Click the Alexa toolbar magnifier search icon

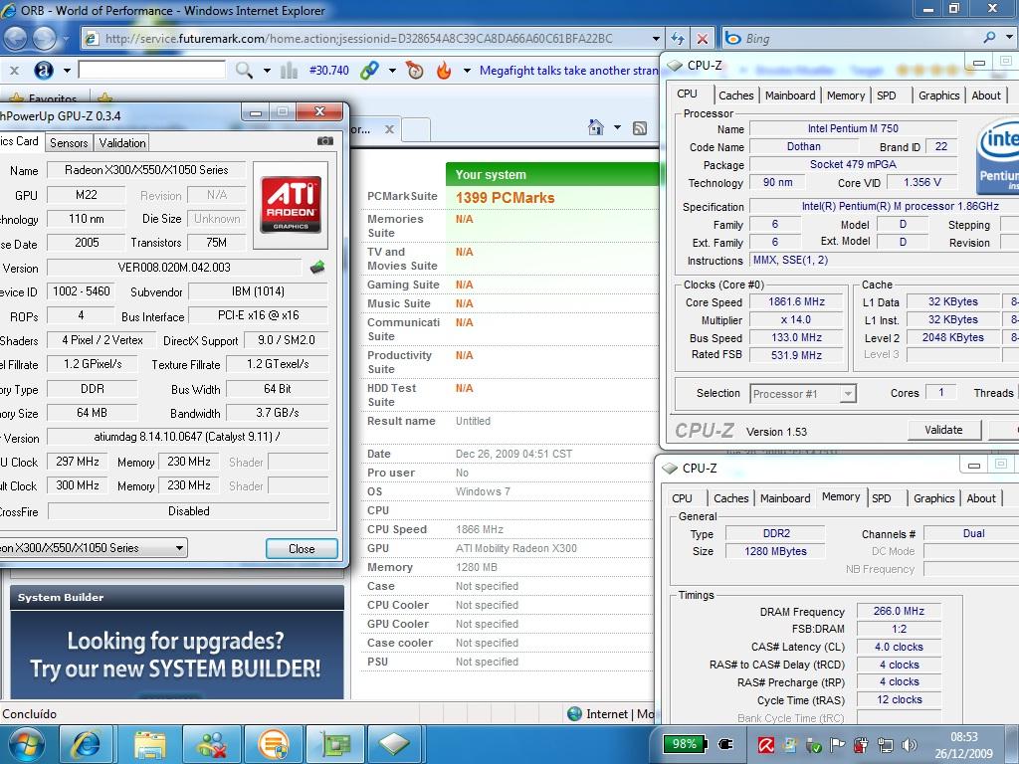pyautogui.click(x=244, y=71)
